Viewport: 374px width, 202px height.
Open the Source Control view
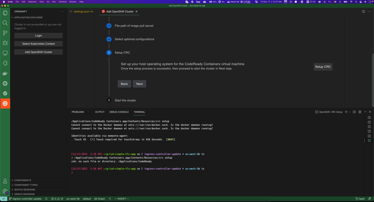click(5, 33)
